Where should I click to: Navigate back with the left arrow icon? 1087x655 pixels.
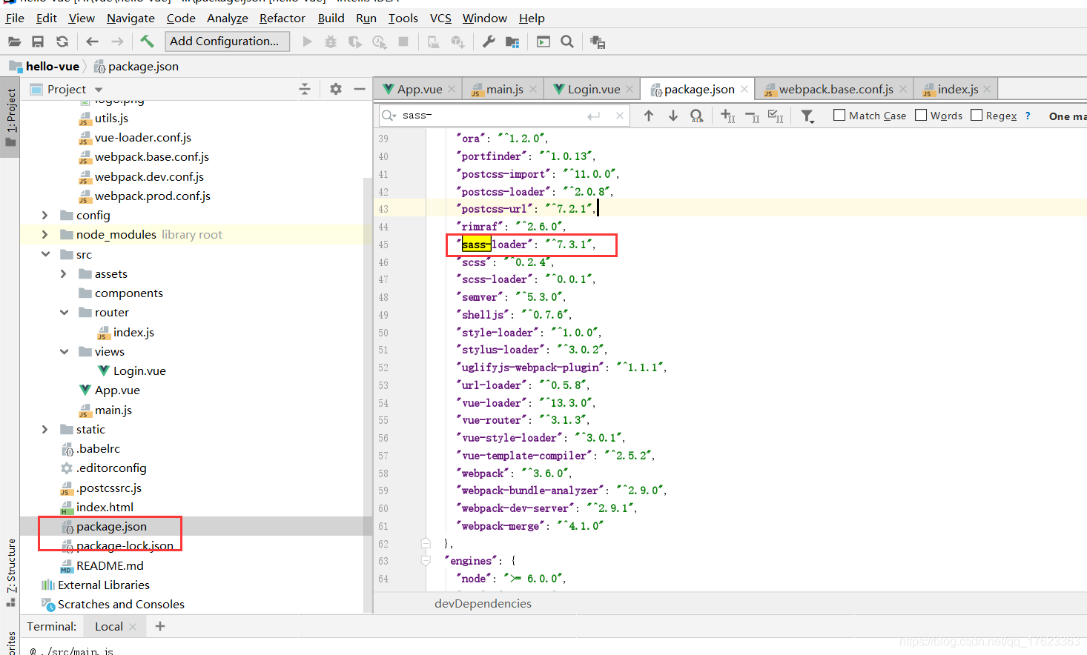[92, 41]
